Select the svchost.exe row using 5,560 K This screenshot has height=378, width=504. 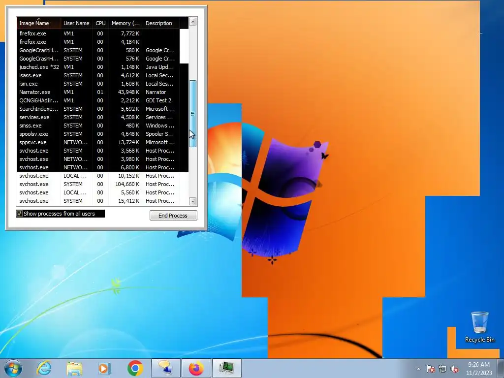pos(102,192)
